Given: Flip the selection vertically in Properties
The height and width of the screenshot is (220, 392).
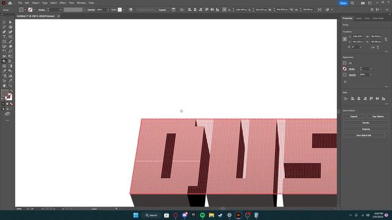Looking at the screenshot, I should click(378, 47).
